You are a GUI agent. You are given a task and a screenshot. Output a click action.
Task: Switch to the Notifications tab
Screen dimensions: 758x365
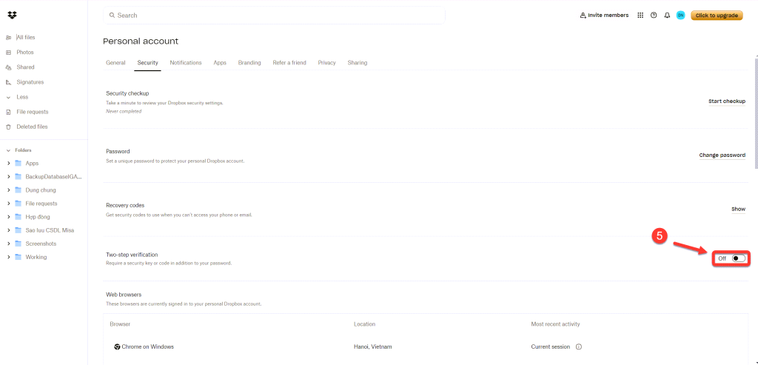(186, 63)
